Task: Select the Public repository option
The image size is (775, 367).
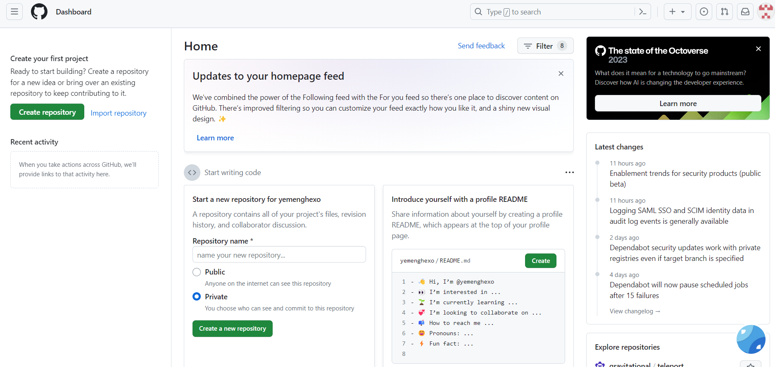Action: tap(197, 272)
